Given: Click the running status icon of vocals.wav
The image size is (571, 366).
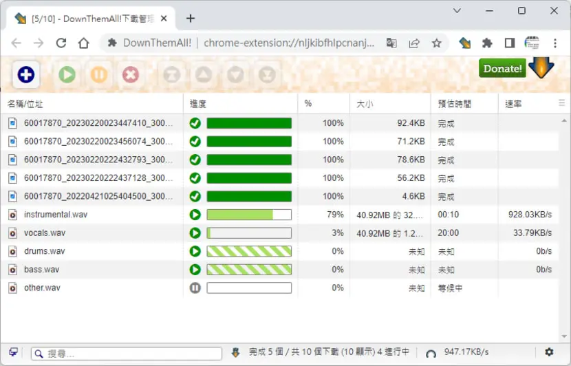Looking at the screenshot, I should (195, 233).
